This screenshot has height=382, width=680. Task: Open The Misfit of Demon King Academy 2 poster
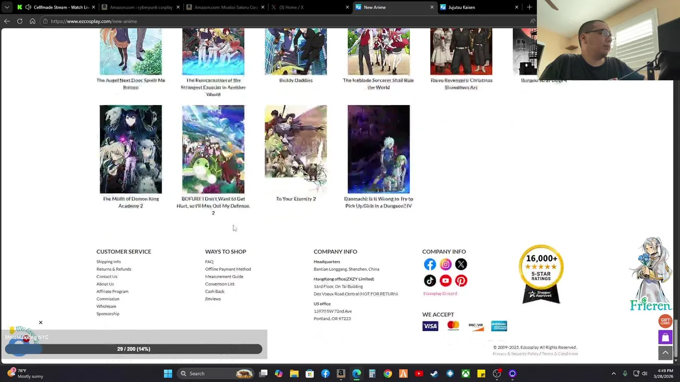coord(131,149)
